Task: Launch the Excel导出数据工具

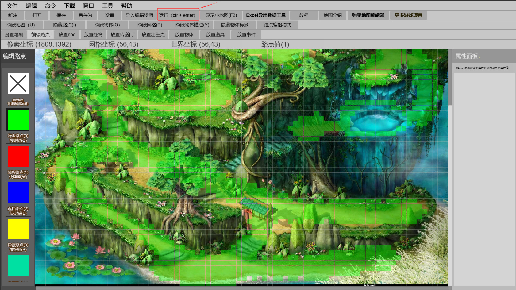Action: (266, 15)
